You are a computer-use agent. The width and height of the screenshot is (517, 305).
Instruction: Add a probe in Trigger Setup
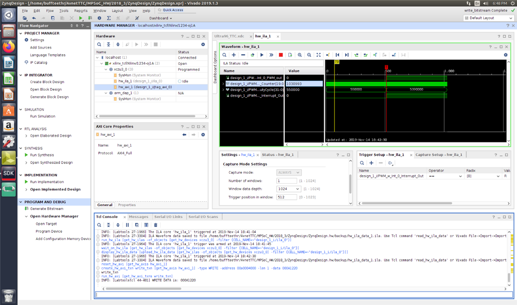pyautogui.click(x=371, y=163)
